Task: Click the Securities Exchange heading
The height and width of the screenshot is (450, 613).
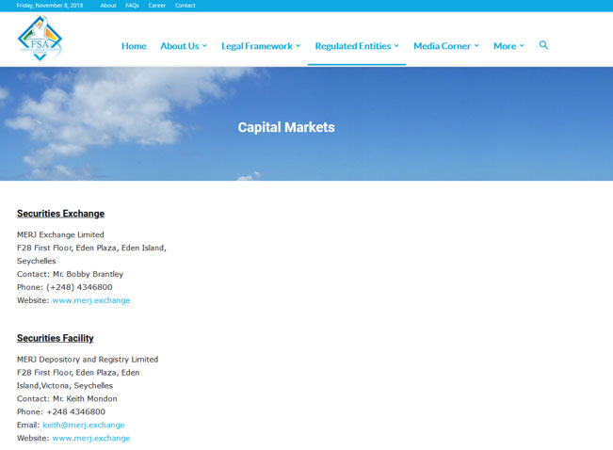Action: 60,214
